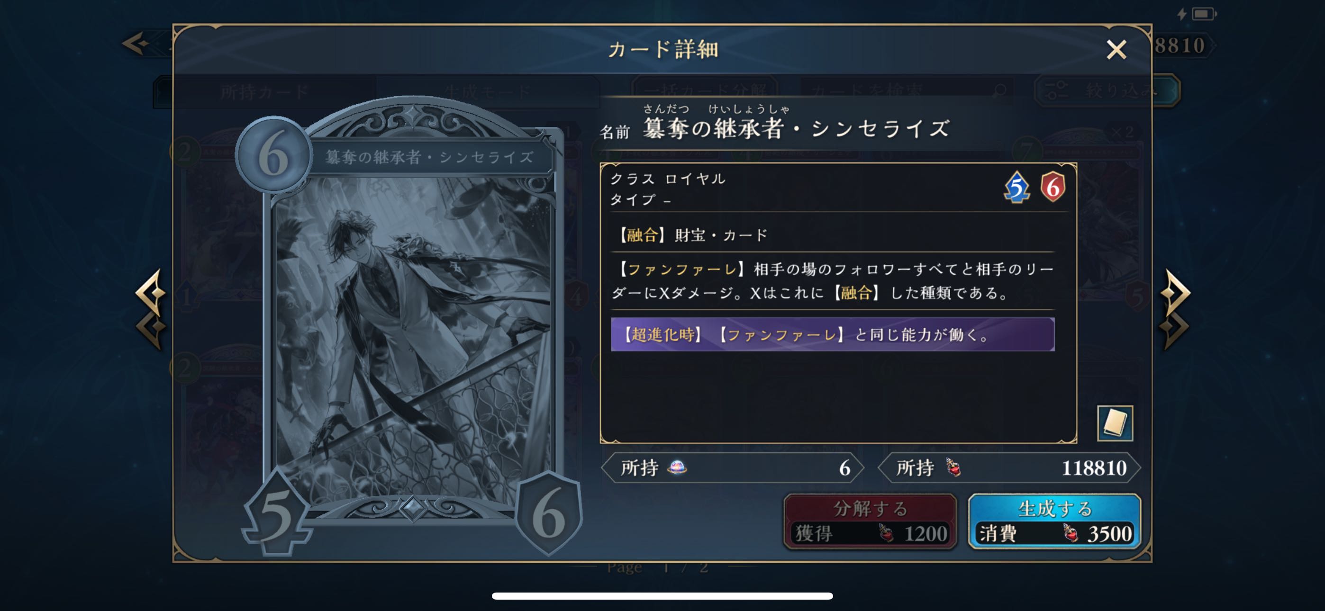Select the dimmed 生成モード tab
The width and height of the screenshot is (1325, 611).
(488, 92)
